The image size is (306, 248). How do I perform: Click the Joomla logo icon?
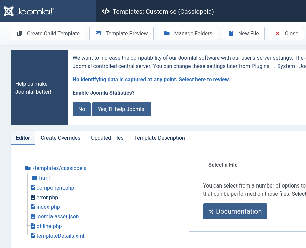[9, 11]
